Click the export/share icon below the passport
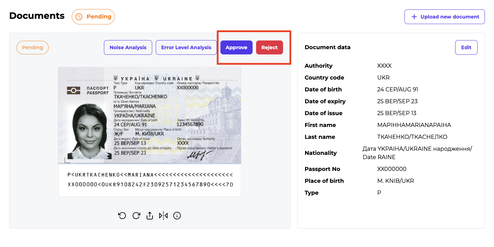Image resolution: width=494 pixels, height=247 pixels. click(150, 216)
